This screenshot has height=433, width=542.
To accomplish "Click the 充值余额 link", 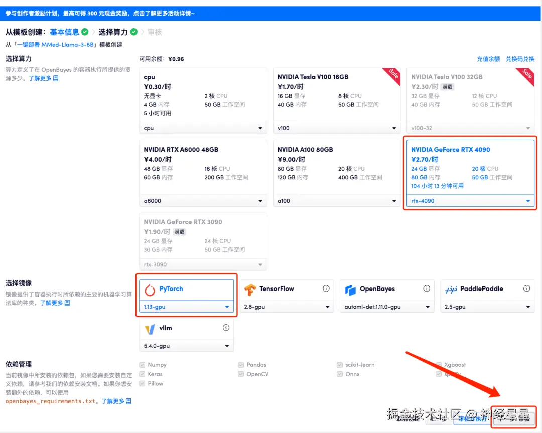I will (488, 59).
